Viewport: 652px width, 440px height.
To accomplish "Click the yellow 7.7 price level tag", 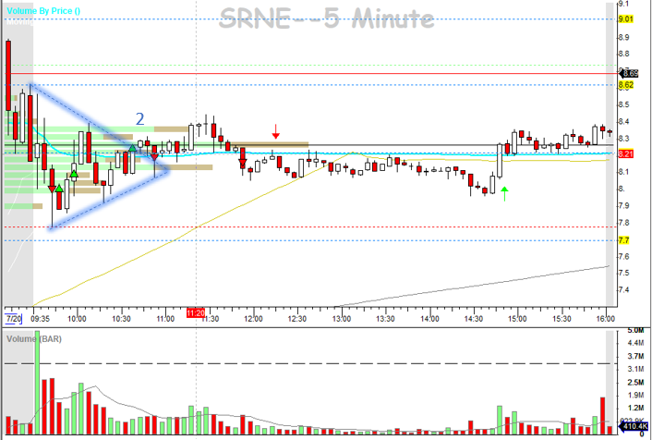I will pyautogui.click(x=623, y=240).
